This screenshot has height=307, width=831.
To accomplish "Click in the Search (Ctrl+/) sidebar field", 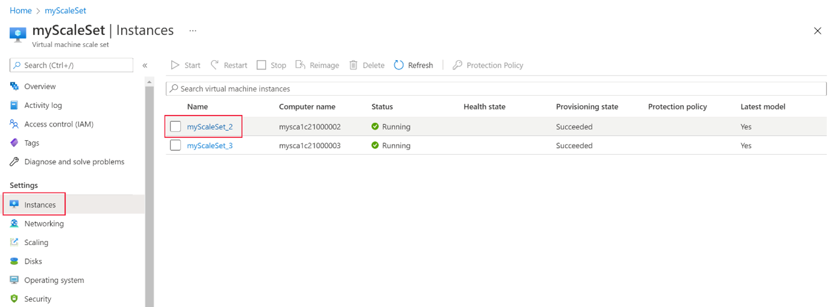I will point(72,65).
